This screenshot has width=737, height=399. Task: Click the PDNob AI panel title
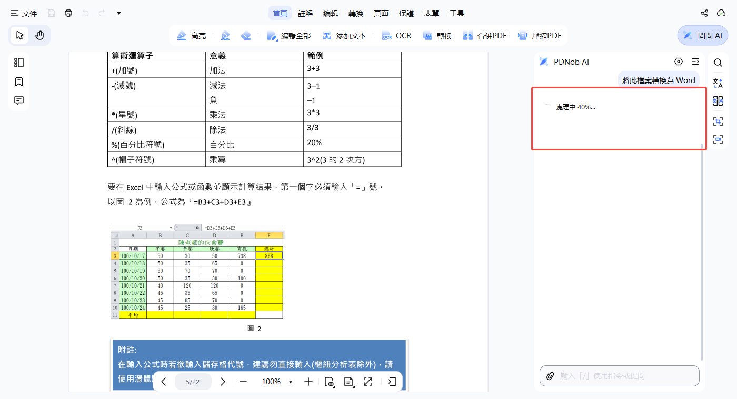click(x=571, y=62)
